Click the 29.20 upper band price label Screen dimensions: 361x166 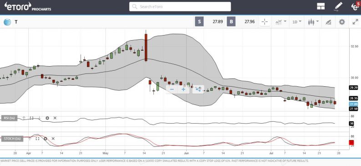click(353, 88)
